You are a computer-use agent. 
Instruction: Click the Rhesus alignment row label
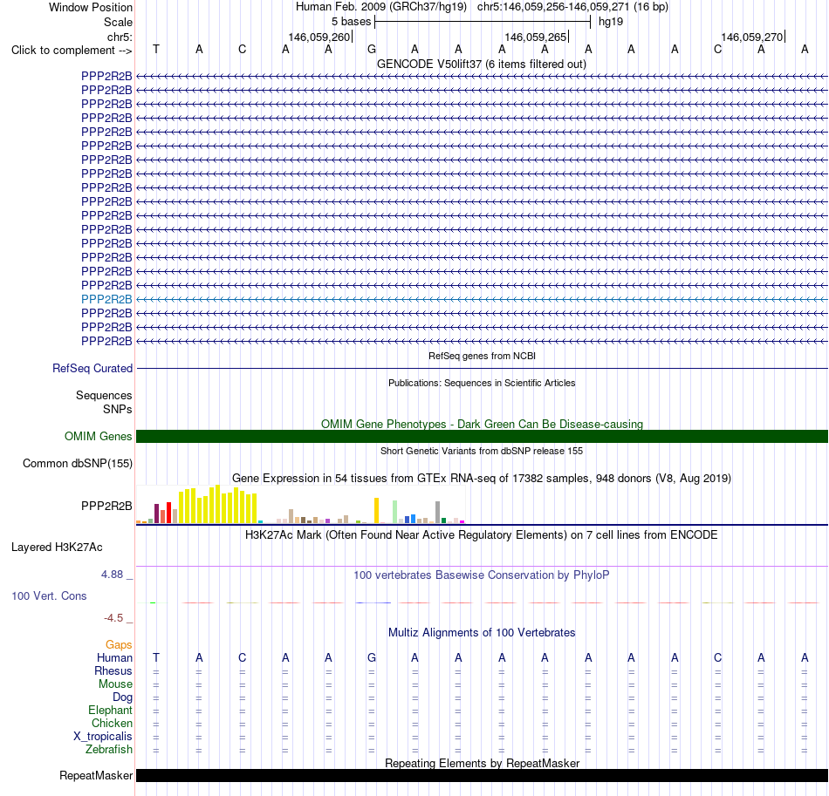coord(113,670)
